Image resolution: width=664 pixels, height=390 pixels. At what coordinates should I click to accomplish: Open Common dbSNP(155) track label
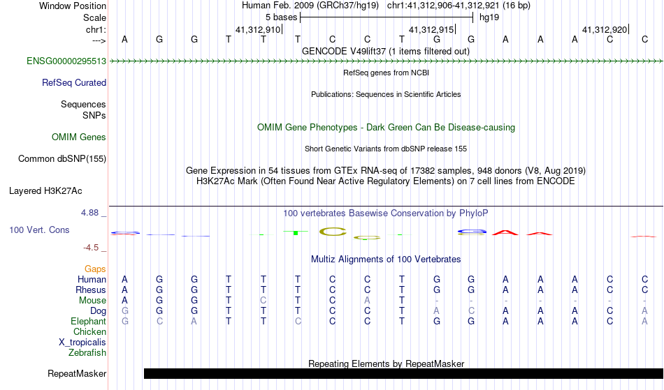tap(62, 159)
